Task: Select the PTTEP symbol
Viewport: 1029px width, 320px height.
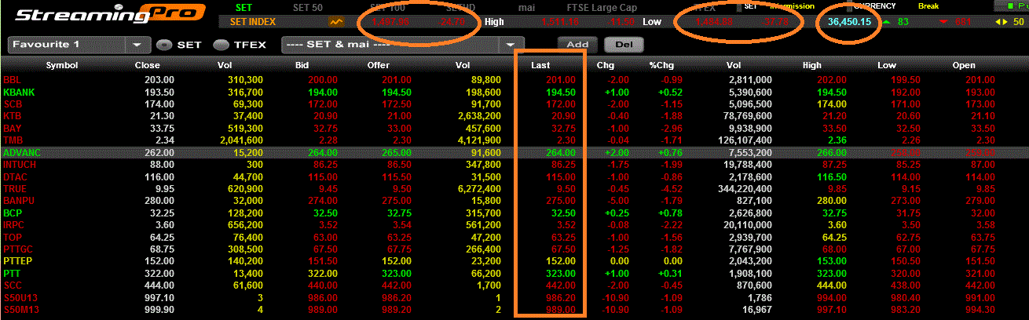Action: 17,261
